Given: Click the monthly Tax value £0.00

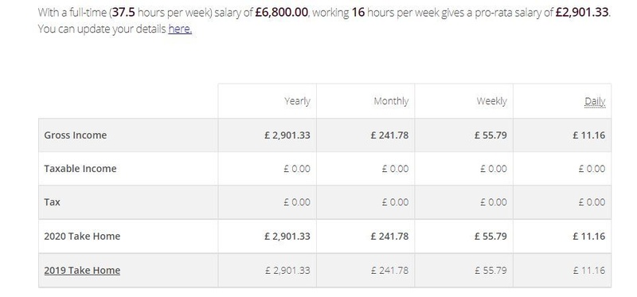Looking at the screenshot, I should (395, 202).
